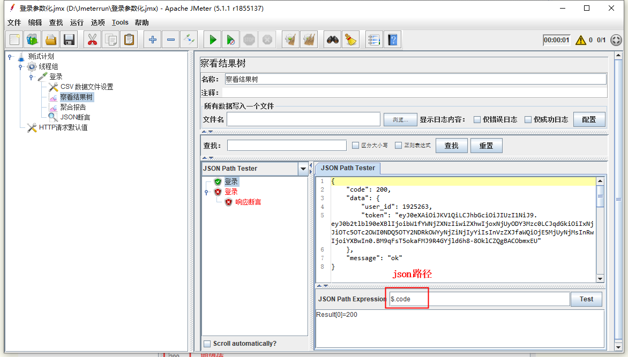Click the Clear results broom icon
This screenshot has width=628, height=357.
(x=291, y=40)
